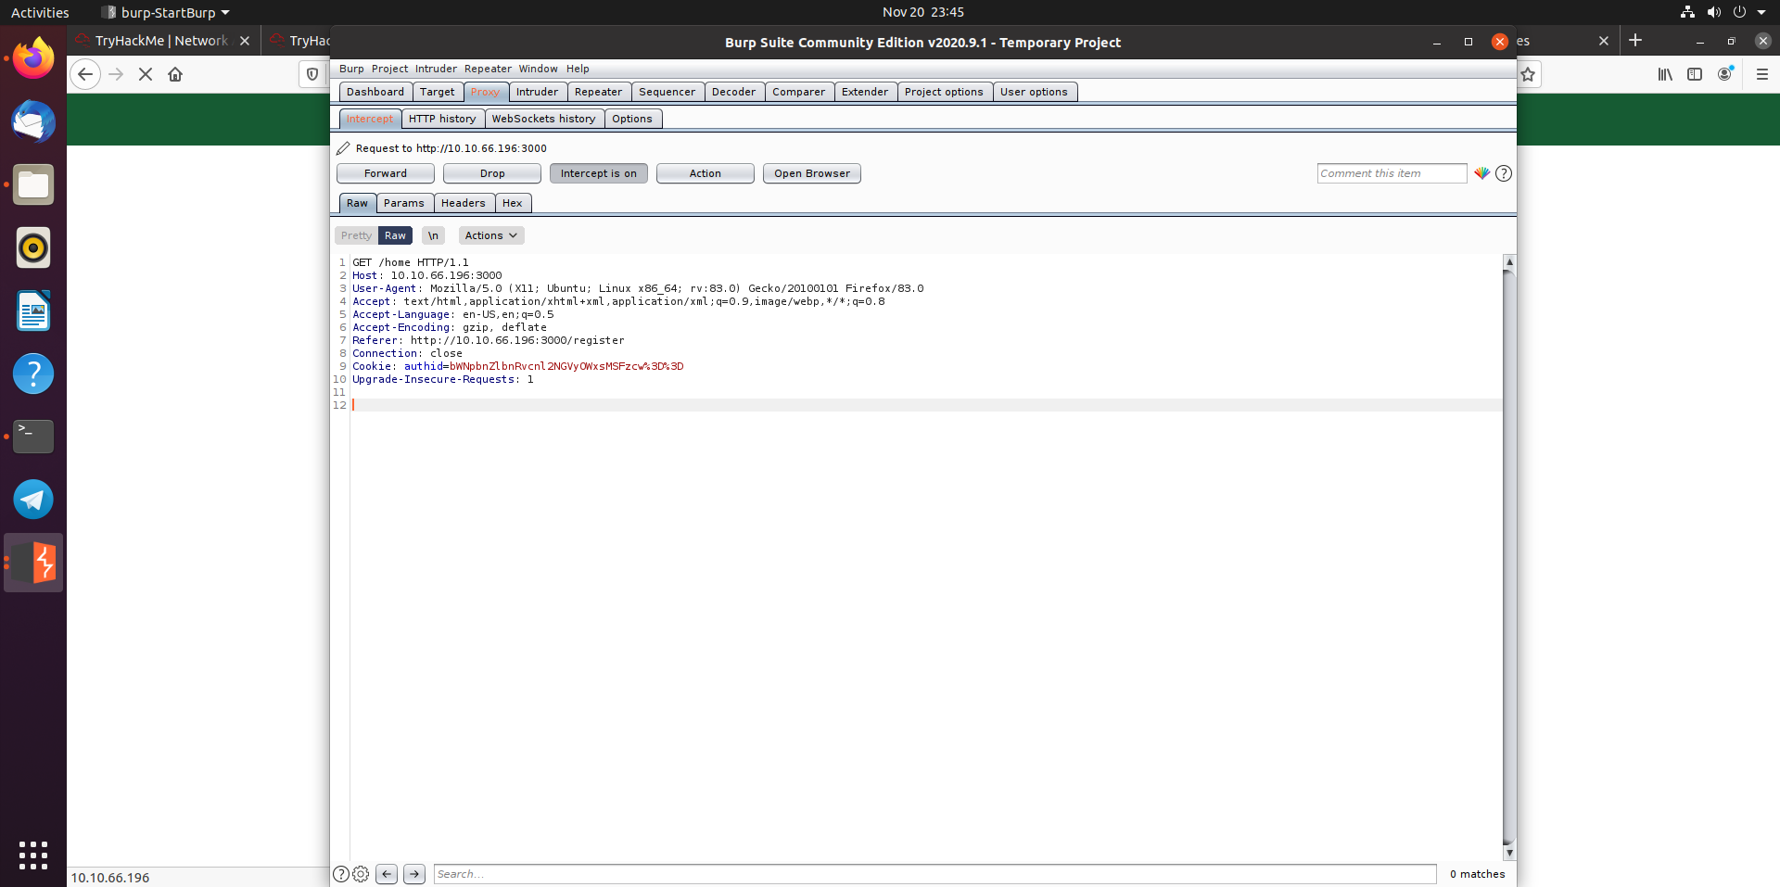Open search settings gear icon
1780x887 pixels.
click(x=362, y=874)
